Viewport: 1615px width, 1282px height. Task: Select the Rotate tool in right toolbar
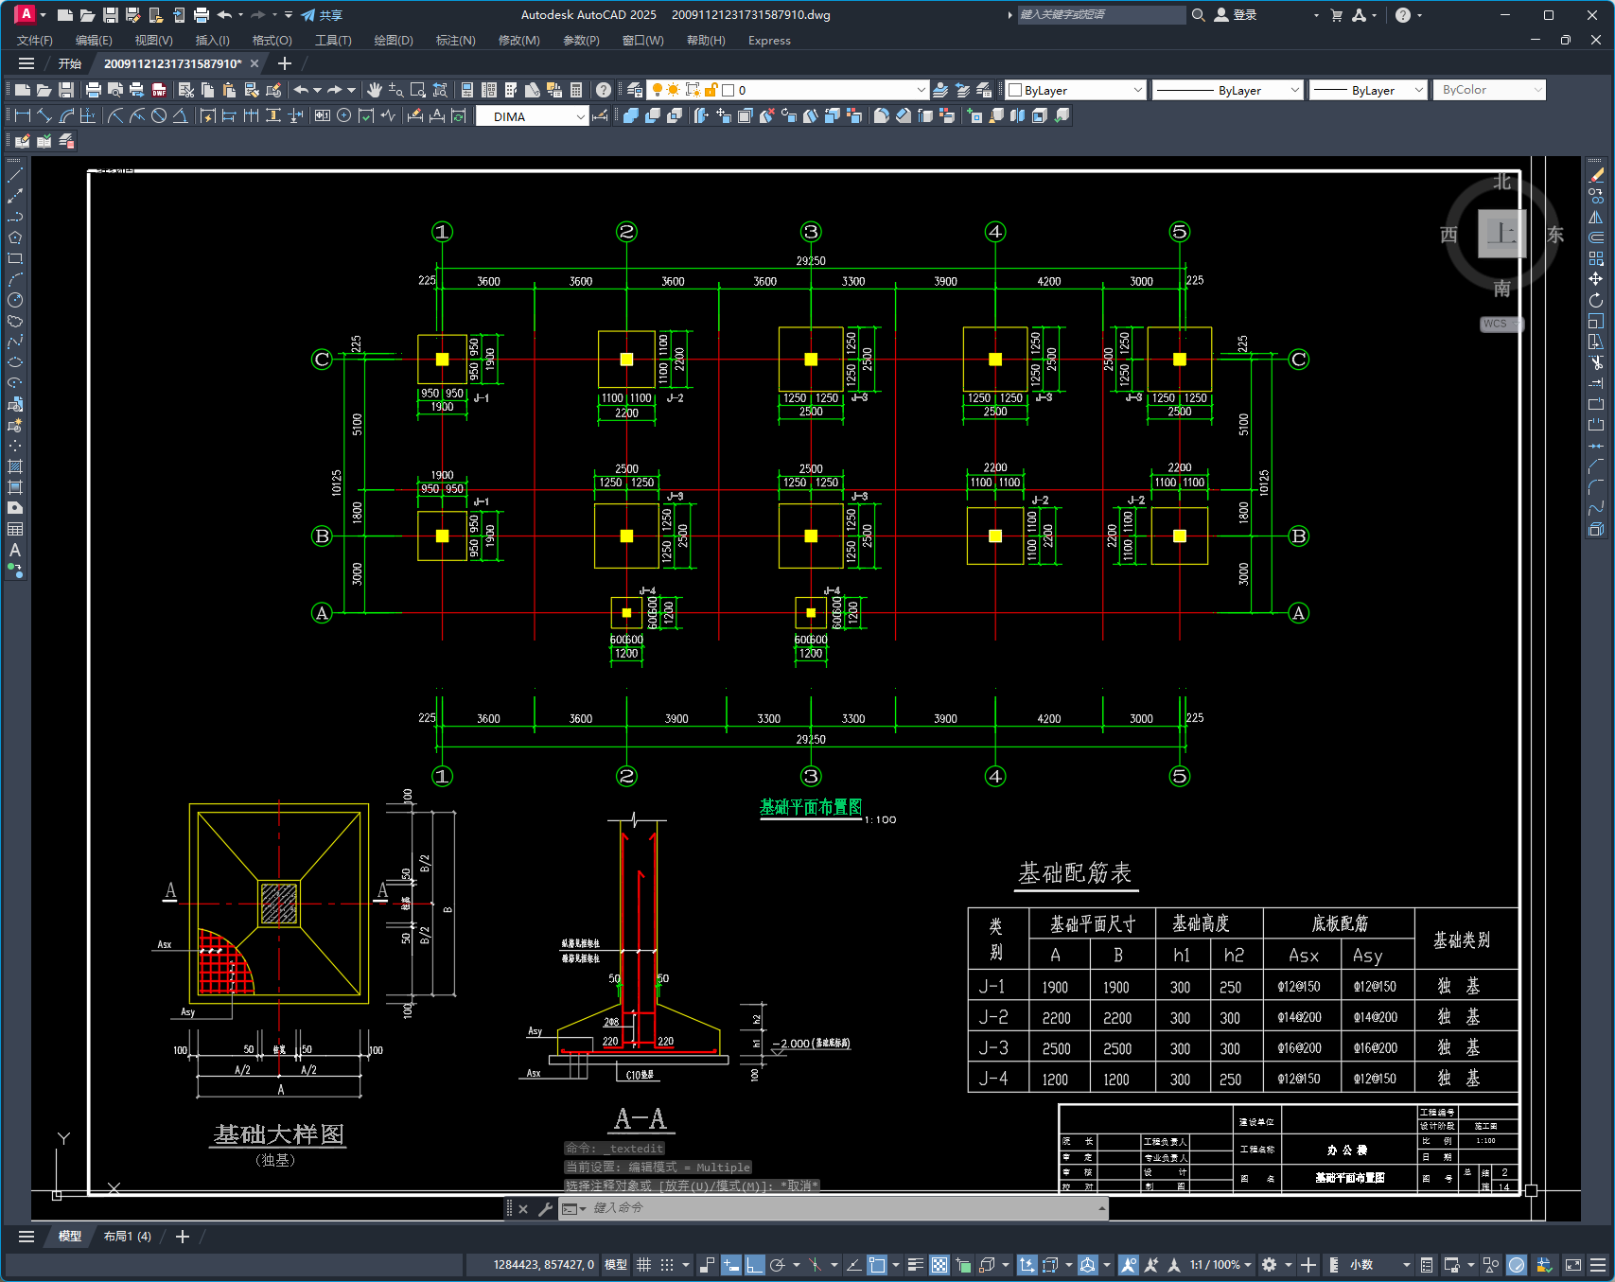point(1596,300)
